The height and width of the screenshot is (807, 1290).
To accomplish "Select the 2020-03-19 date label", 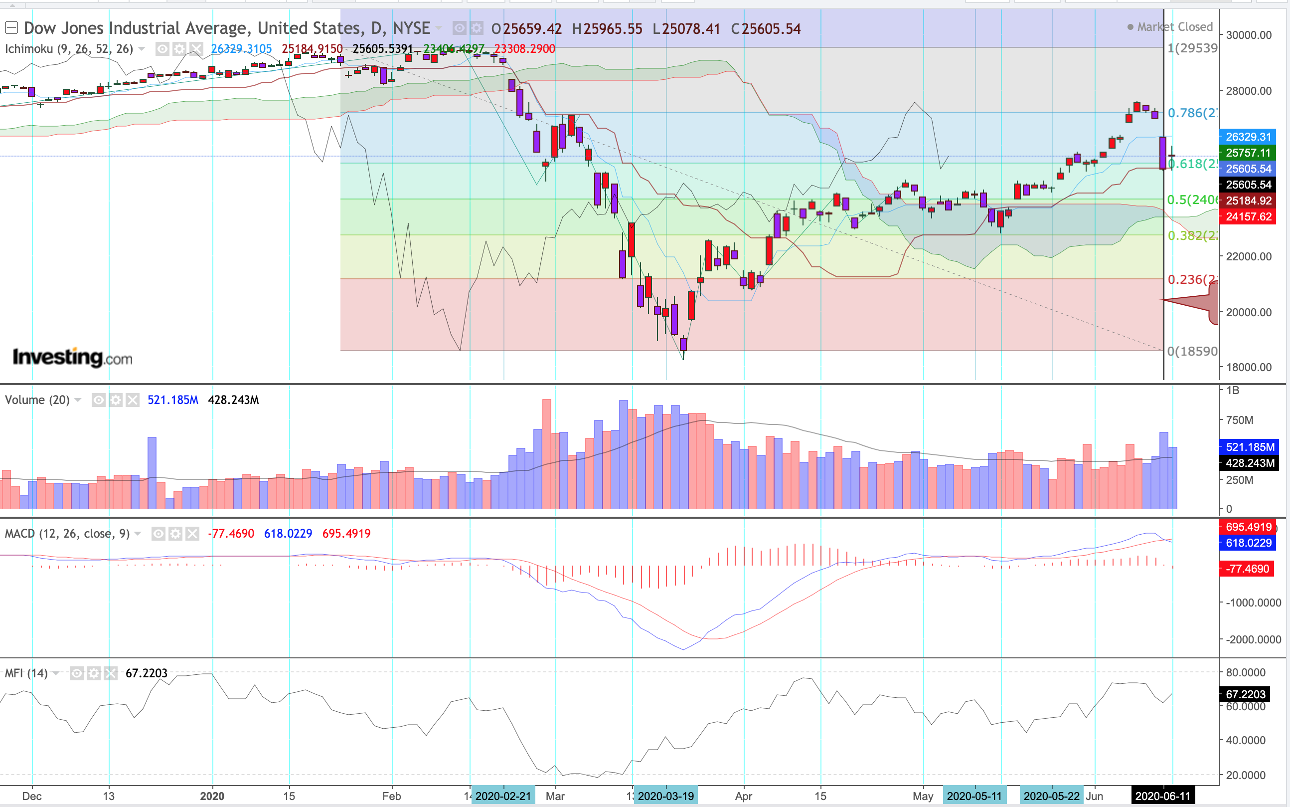I will pos(665,796).
